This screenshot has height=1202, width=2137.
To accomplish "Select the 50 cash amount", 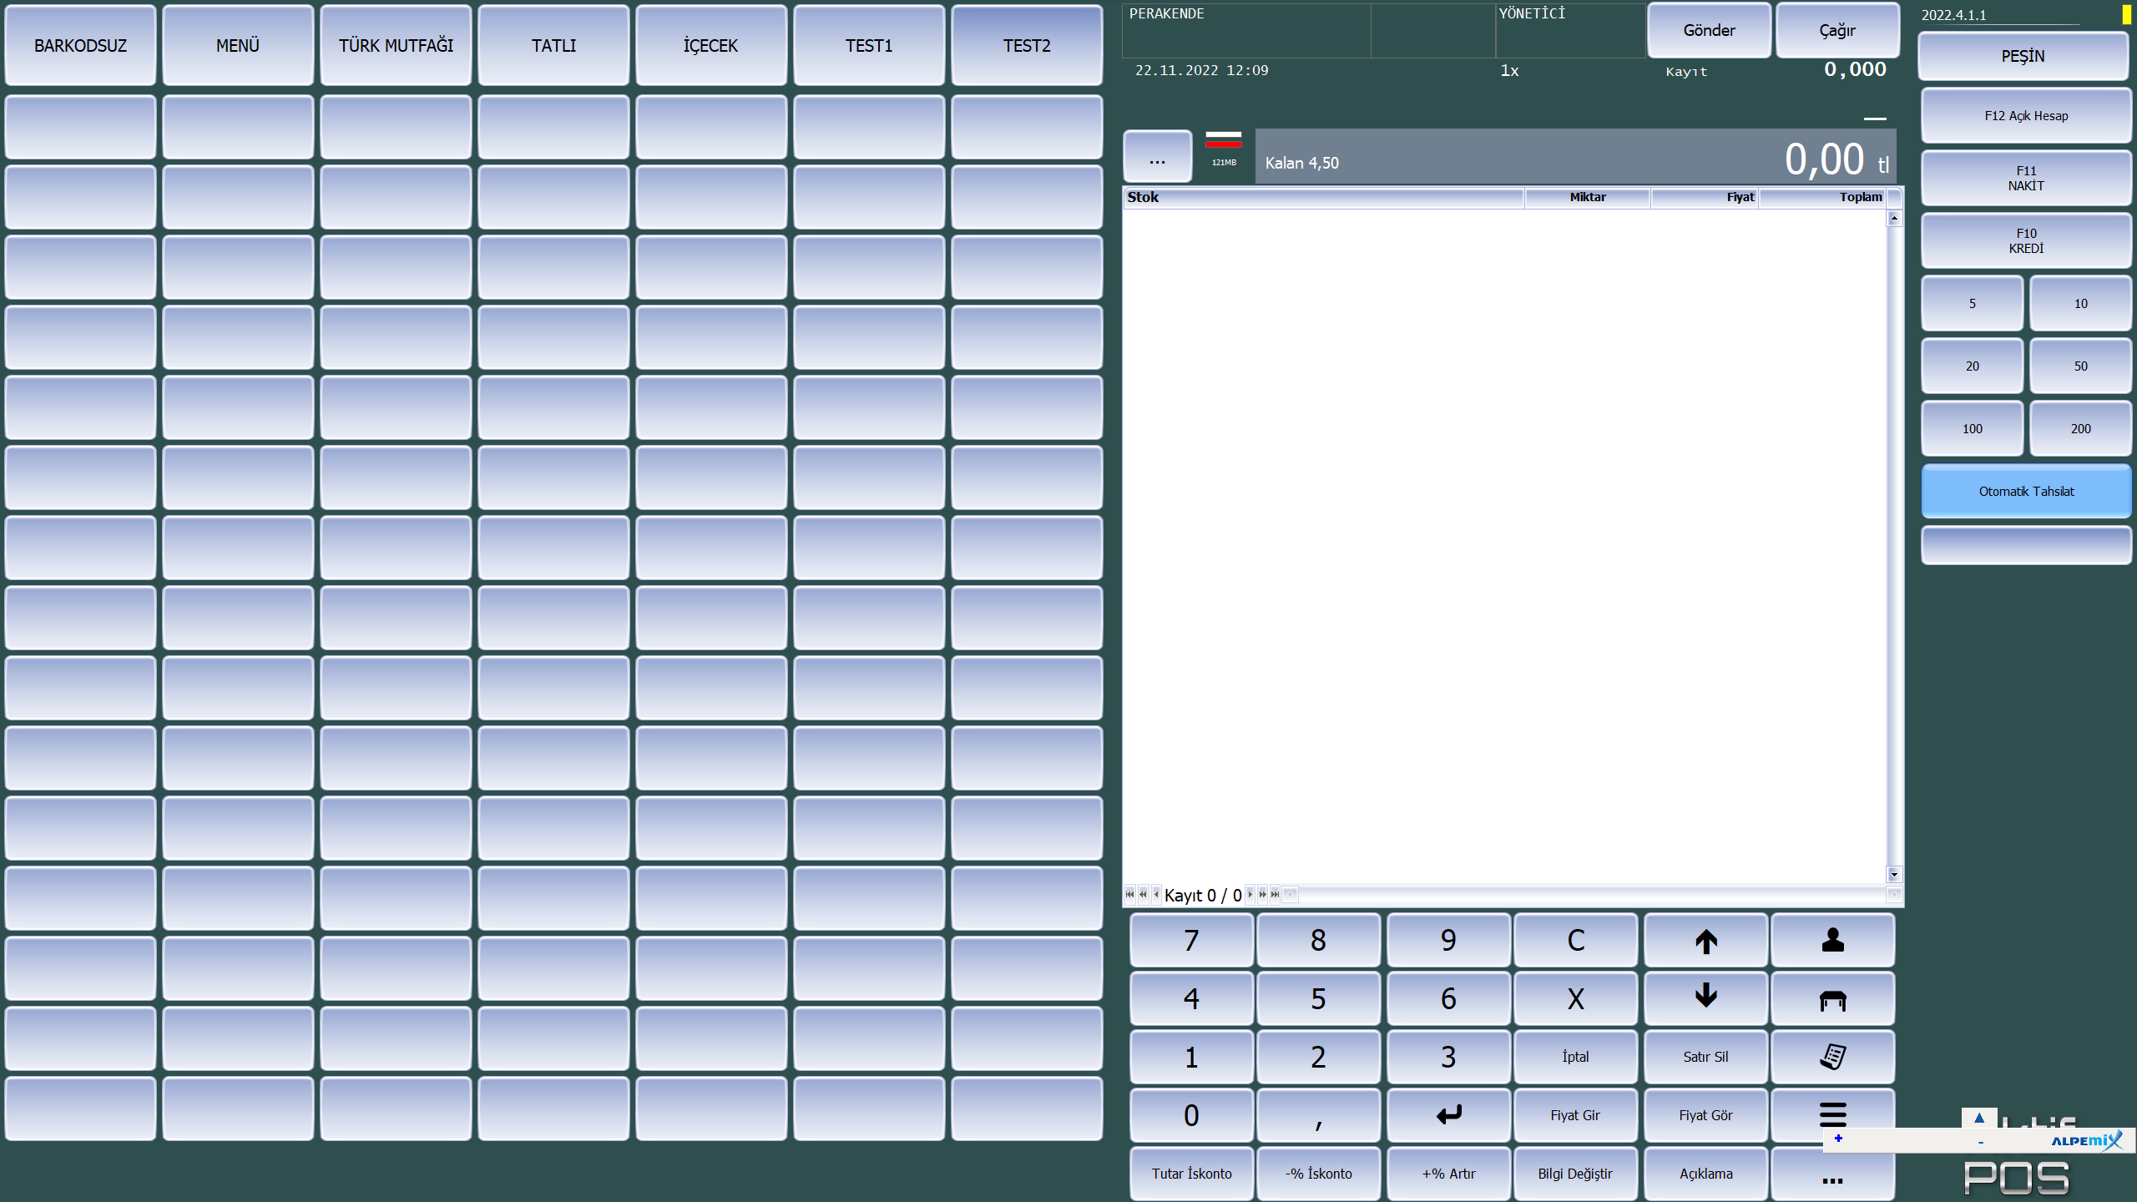I will click(x=2080, y=366).
